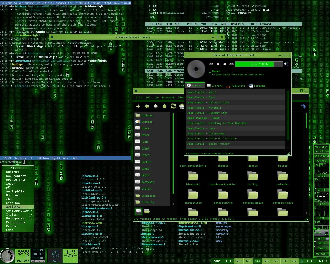This screenshot has width=330, height=264.
Task: Expand Styles submenu in Fluxbox menu
Action: tap(18, 214)
